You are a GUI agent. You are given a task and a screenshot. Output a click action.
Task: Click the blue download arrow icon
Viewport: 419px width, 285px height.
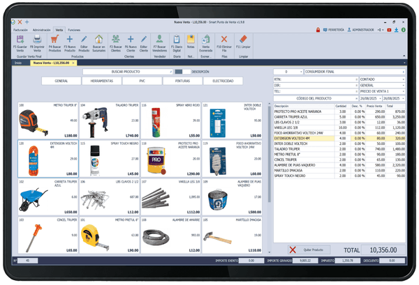[x=396, y=30]
